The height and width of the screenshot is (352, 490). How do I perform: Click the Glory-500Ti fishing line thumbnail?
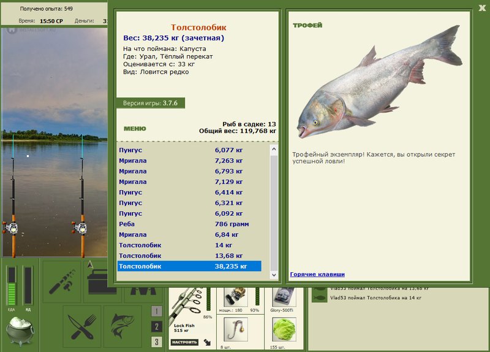pyautogui.click(x=284, y=297)
